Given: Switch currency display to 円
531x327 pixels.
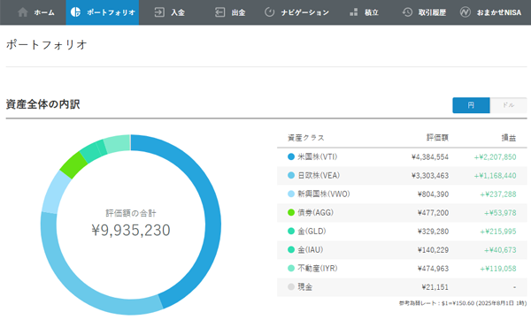Looking at the screenshot, I should click(471, 105).
